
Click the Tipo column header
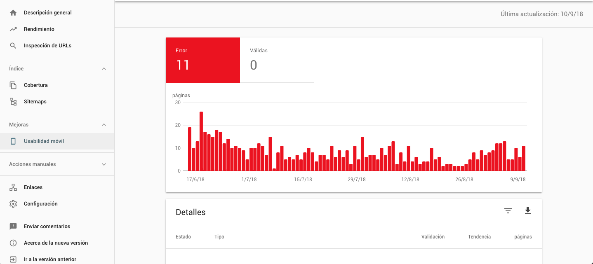click(x=219, y=237)
